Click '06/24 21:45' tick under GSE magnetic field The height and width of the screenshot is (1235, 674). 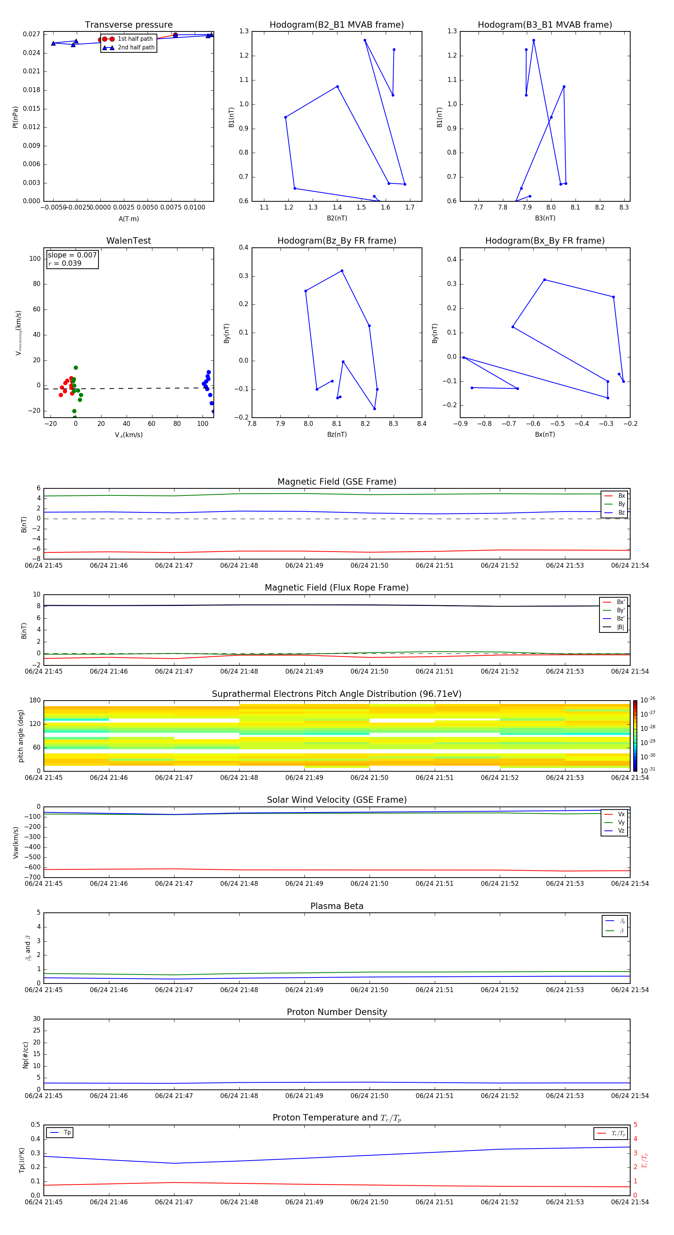(44, 566)
